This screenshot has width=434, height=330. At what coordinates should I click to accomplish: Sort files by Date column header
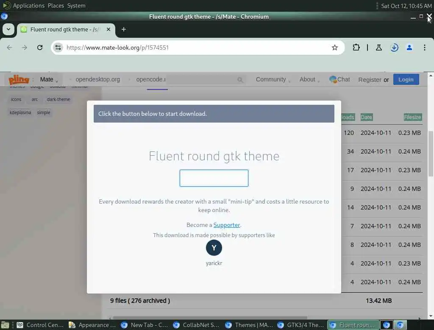tap(366, 117)
